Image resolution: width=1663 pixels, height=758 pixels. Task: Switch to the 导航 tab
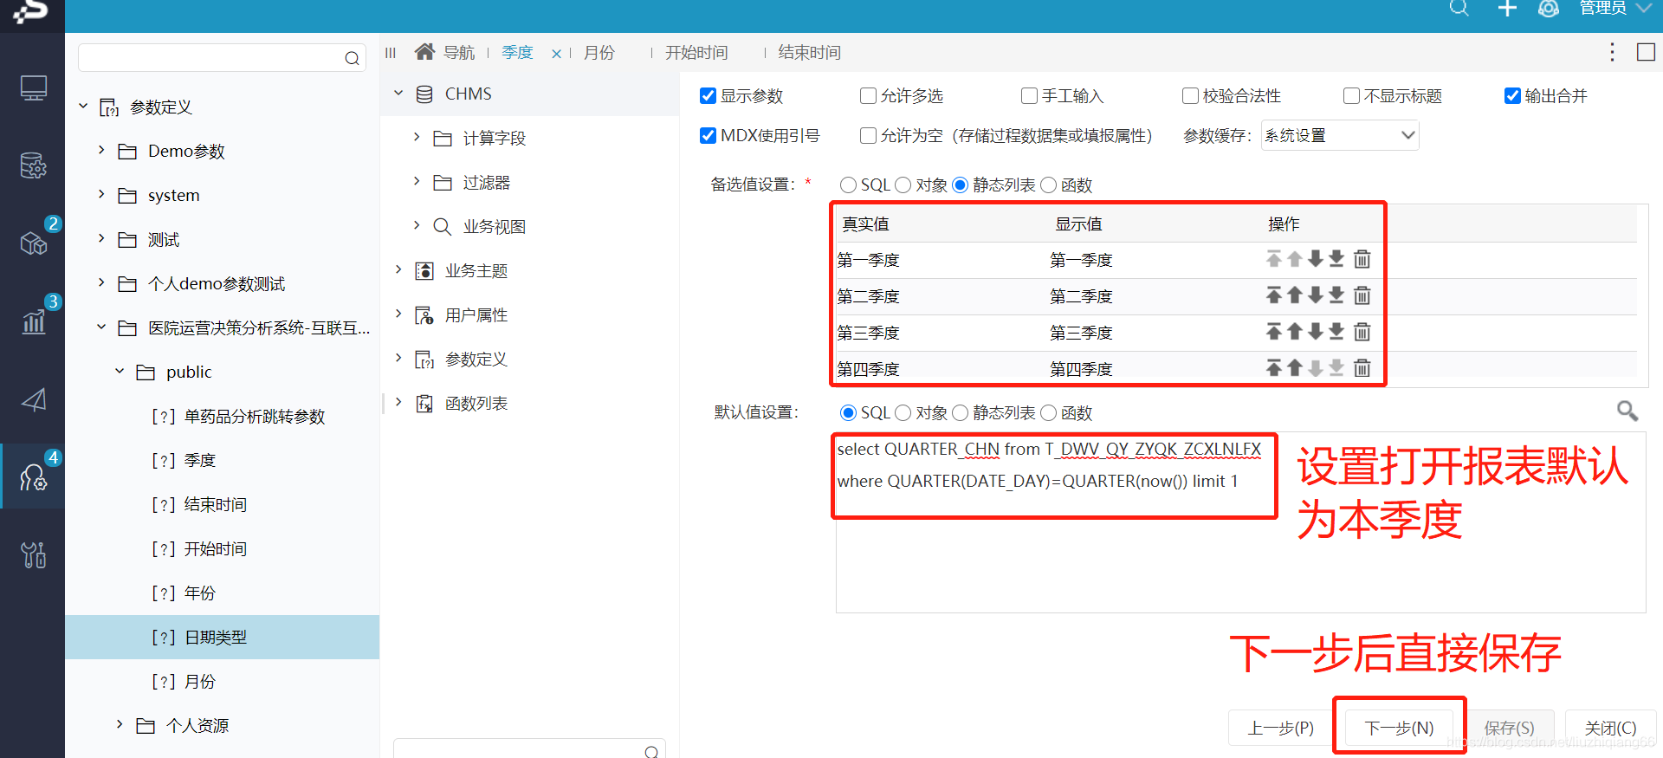click(x=459, y=53)
